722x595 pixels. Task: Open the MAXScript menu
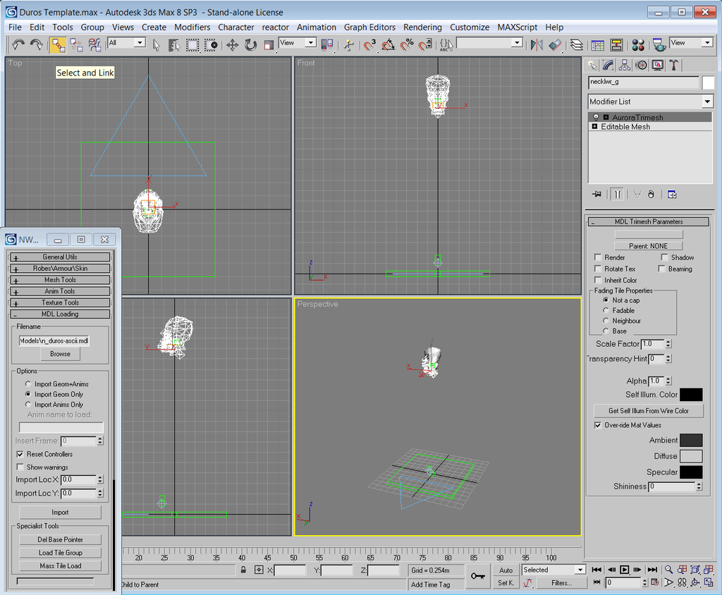click(517, 27)
